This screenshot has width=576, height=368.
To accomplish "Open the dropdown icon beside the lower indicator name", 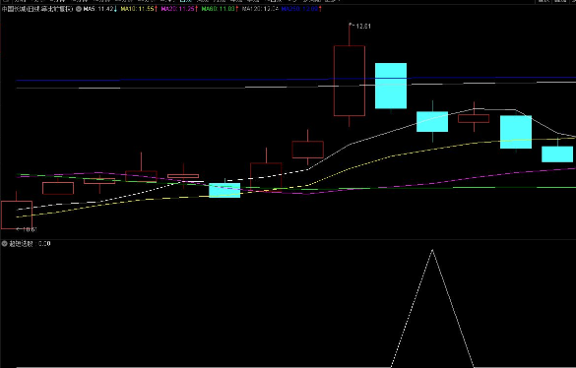I will pyautogui.click(x=4, y=243).
